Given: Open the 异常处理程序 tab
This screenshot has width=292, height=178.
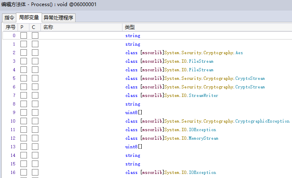Looking at the screenshot, I should coord(58,18).
